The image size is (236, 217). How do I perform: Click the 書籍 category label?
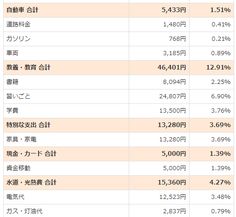pyautogui.click(x=13, y=82)
